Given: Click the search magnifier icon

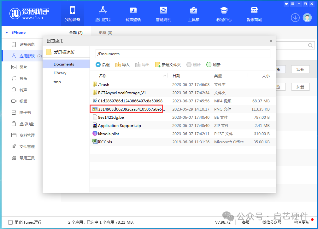Looking at the screenshot, I should pyautogui.click(x=310, y=45).
